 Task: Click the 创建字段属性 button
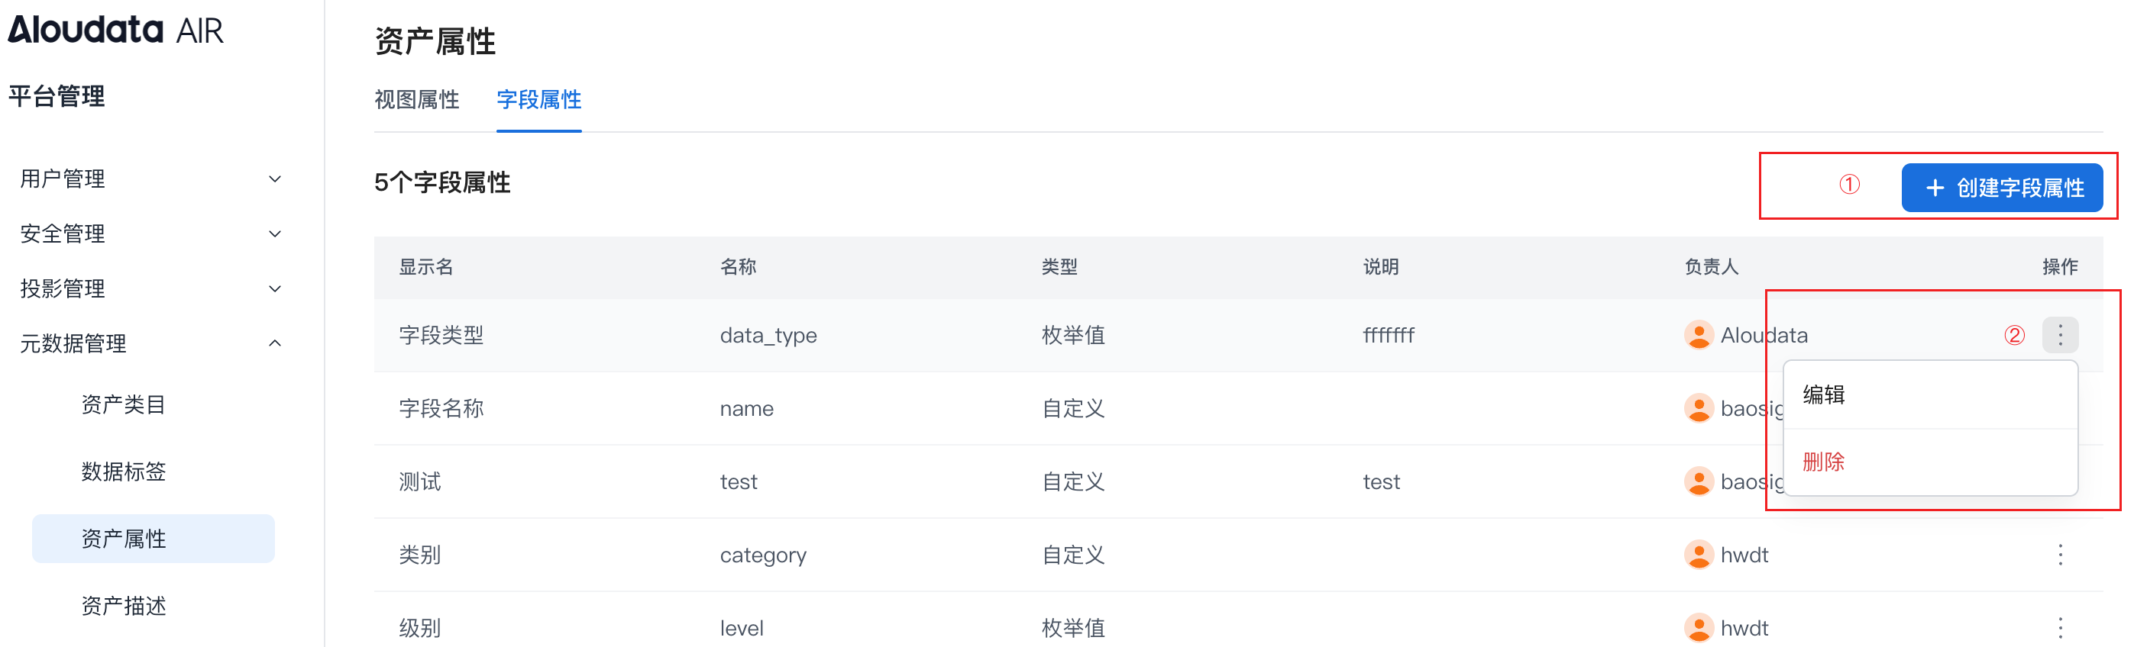(2001, 188)
